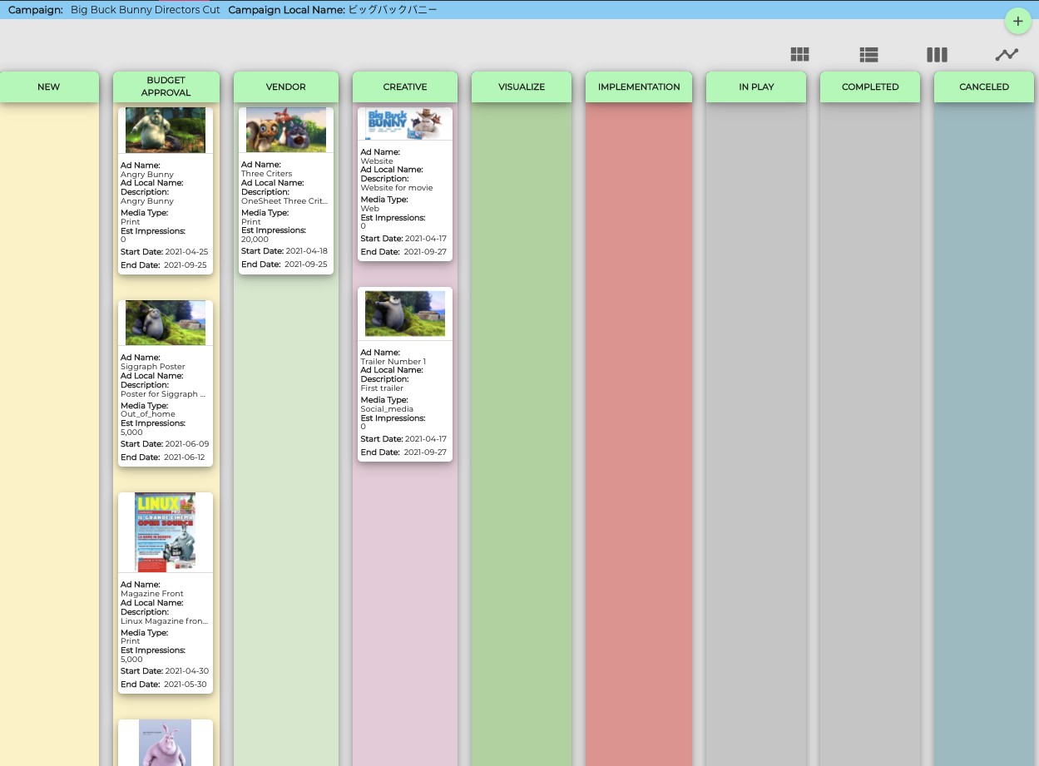Click Trailer Number 1's start date "2021-04-17"

[426, 439]
